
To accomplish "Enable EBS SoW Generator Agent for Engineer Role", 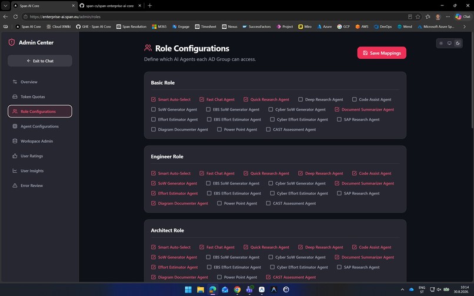I will coord(208,183).
